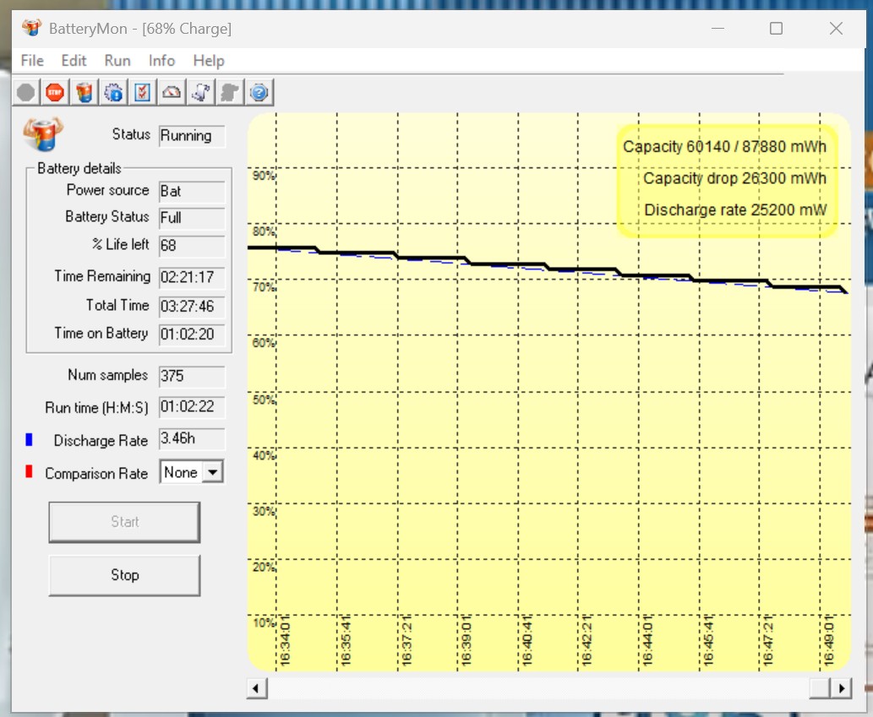
Task: Click the greyed Start button
Action: pyautogui.click(x=124, y=522)
